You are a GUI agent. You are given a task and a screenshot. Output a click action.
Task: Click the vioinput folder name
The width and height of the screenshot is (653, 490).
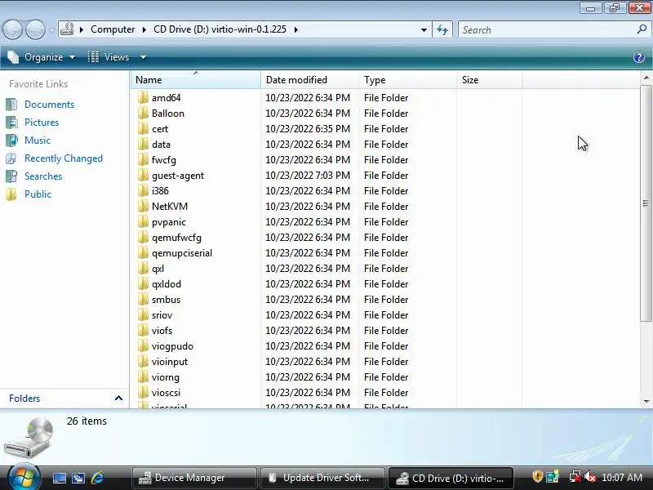point(170,362)
